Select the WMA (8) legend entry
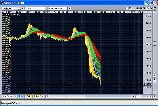The image size is (158, 106). 6,30
